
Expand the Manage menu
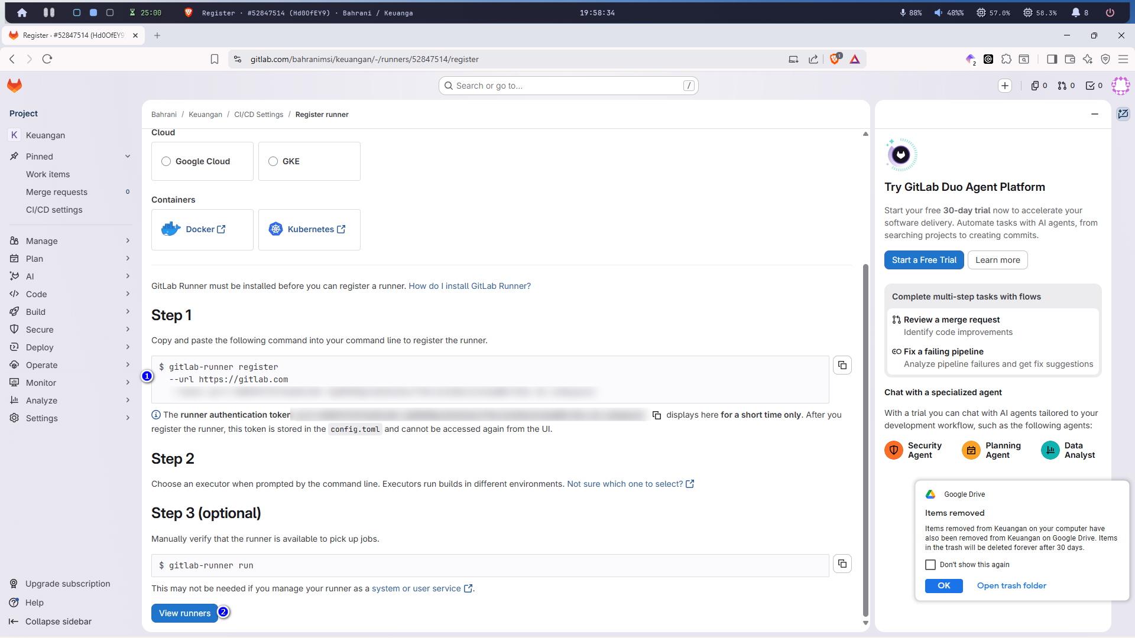point(71,241)
